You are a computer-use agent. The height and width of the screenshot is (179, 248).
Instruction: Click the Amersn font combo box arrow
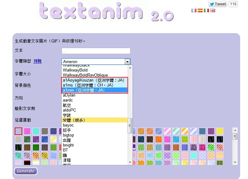coord(127,62)
